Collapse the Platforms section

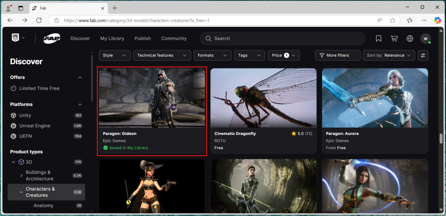(80, 105)
